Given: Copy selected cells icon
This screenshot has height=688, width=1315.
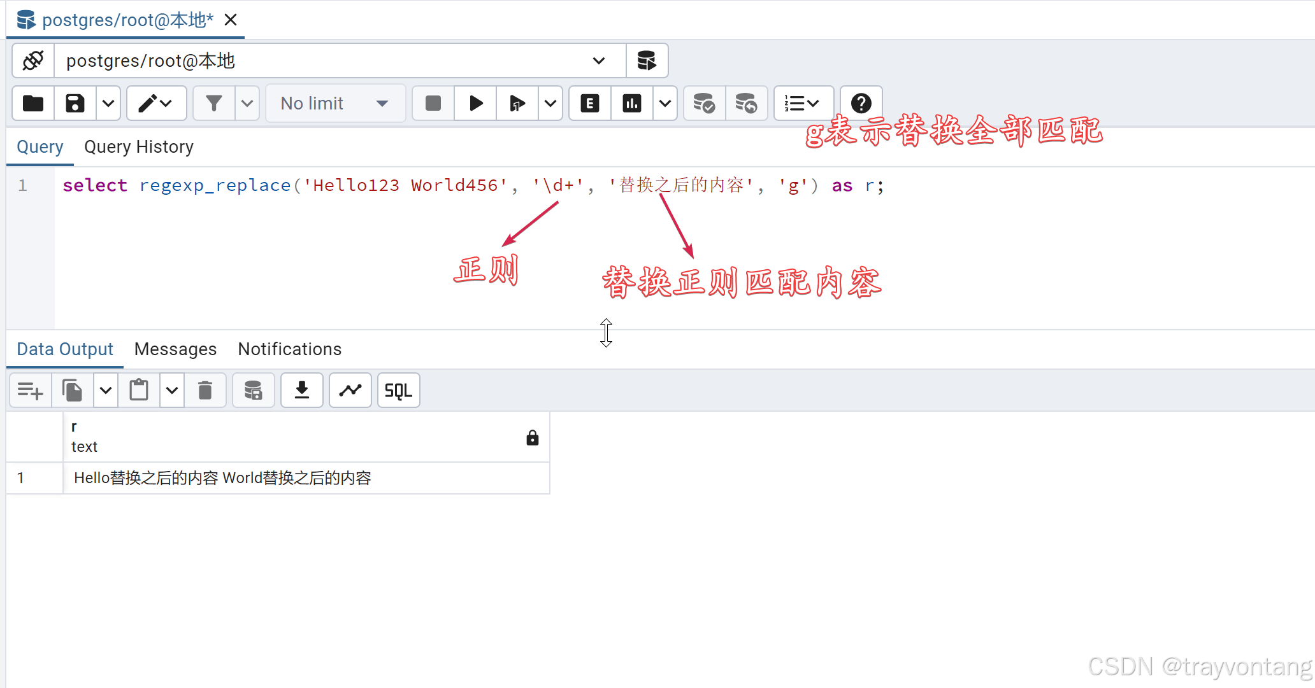Looking at the screenshot, I should tap(73, 390).
